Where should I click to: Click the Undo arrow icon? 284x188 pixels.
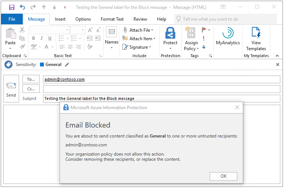pos(22,7)
